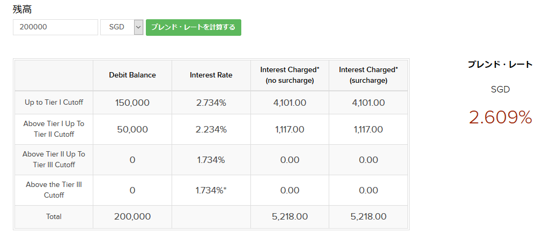
Task: Click the 1.734%* asterisk rate cell
Action: coord(211,190)
